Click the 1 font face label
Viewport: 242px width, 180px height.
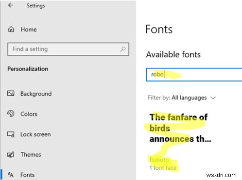point(163,168)
